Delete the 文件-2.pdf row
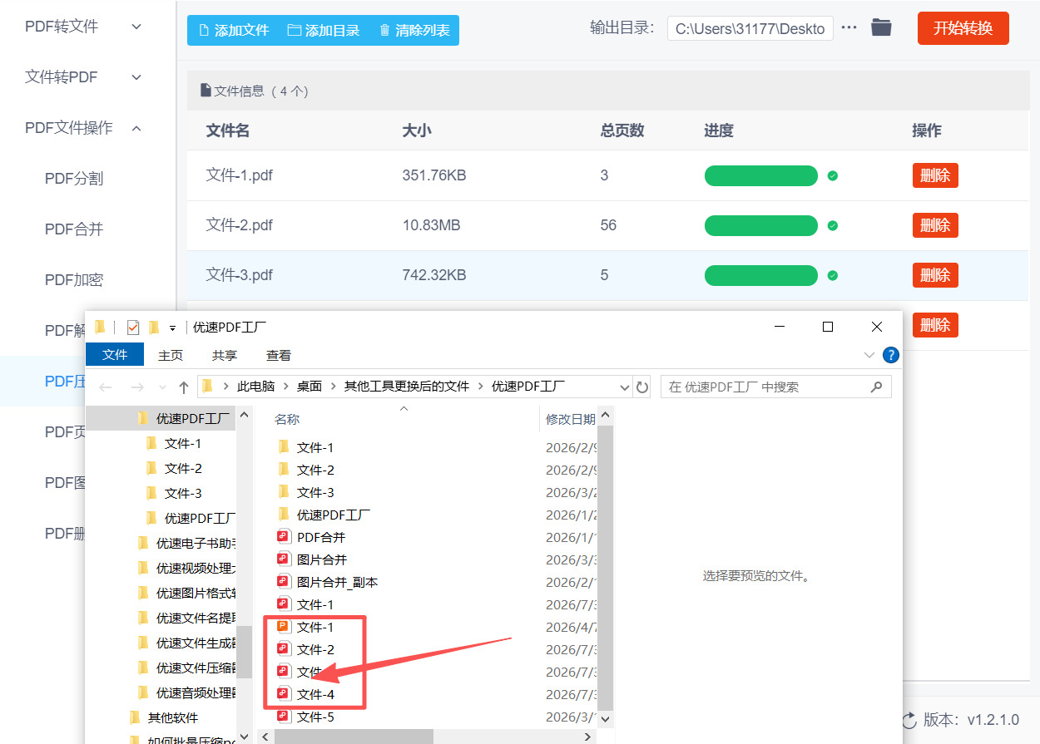The image size is (1040, 744). coord(935,225)
